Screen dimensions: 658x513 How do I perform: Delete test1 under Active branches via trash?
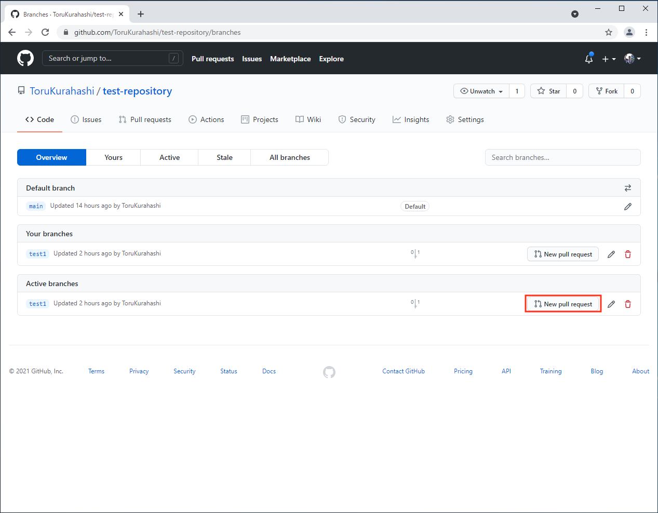[628, 304]
